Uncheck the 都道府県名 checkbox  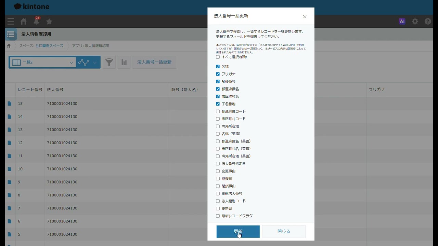click(x=218, y=89)
